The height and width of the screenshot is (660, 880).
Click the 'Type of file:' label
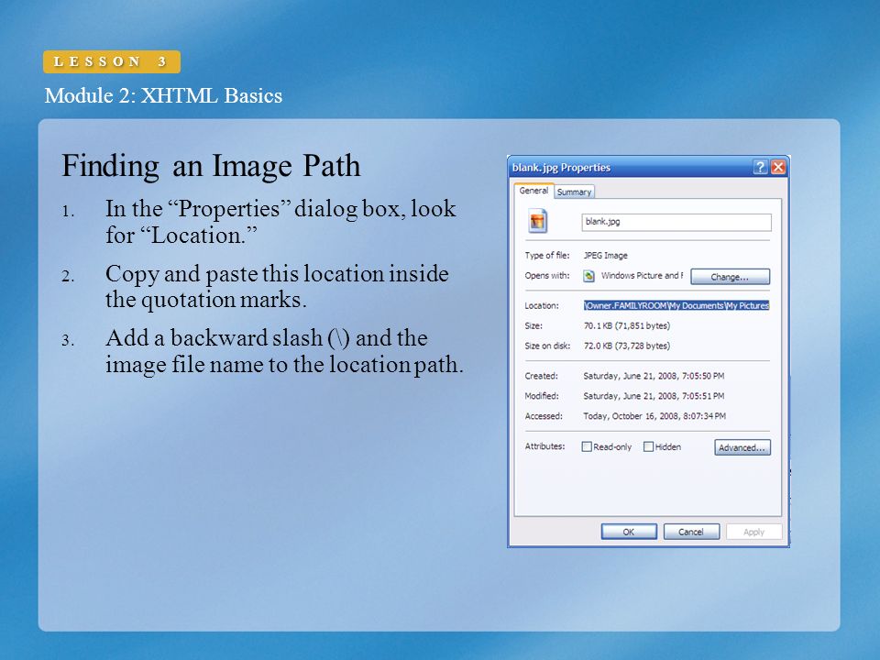point(547,256)
